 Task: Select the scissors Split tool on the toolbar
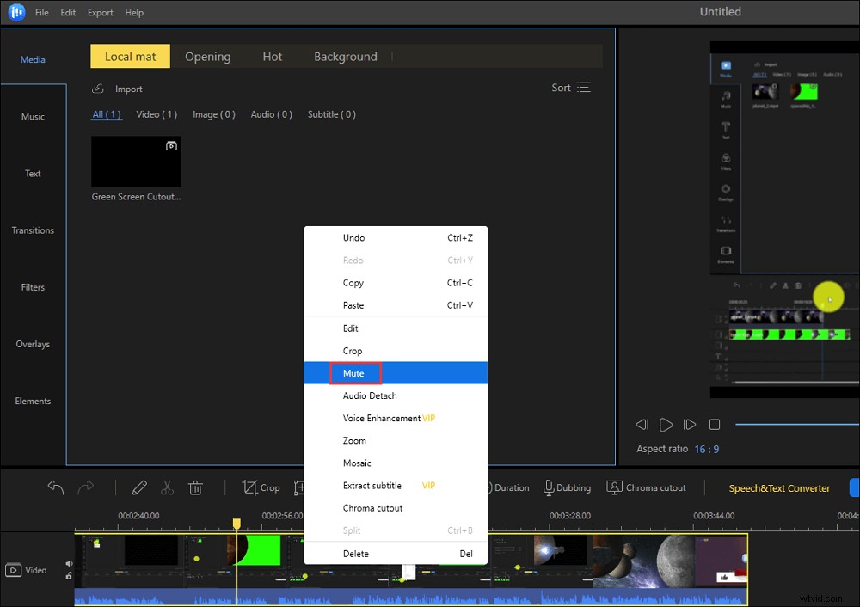pos(167,487)
